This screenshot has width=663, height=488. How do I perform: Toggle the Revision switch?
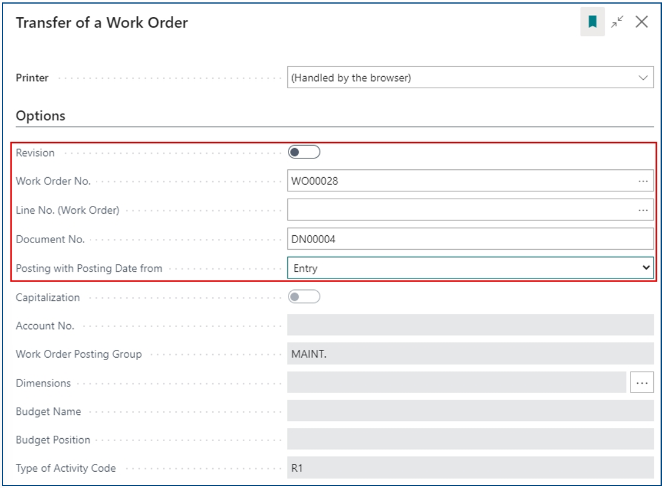[304, 152]
